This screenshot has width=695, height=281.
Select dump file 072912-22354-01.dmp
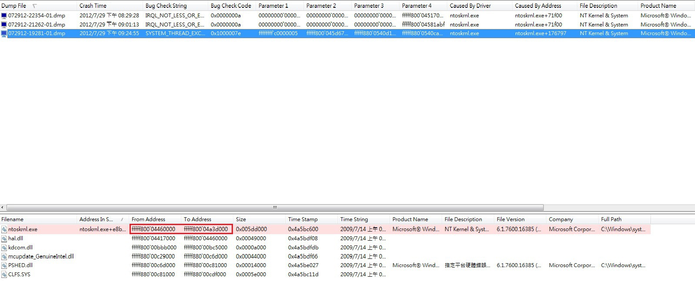tap(37, 15)
